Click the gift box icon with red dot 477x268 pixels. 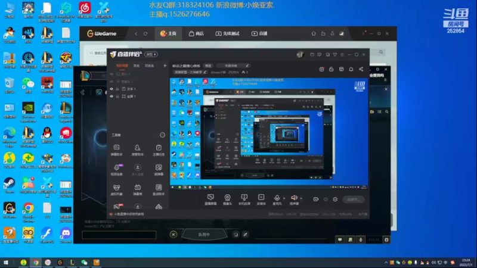[321, 69]
